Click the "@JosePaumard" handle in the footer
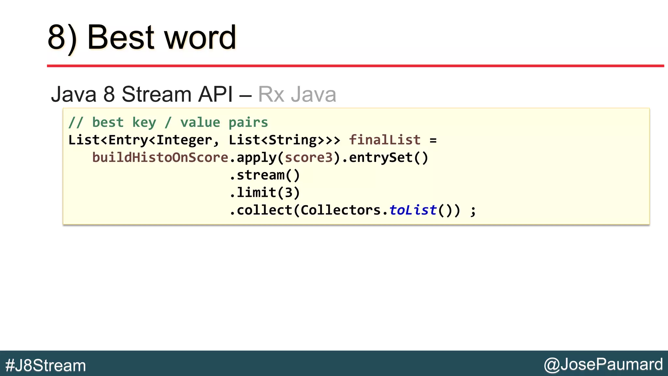Image resolution: width=668 pixels, height=376 pixels. click(603, 365)
